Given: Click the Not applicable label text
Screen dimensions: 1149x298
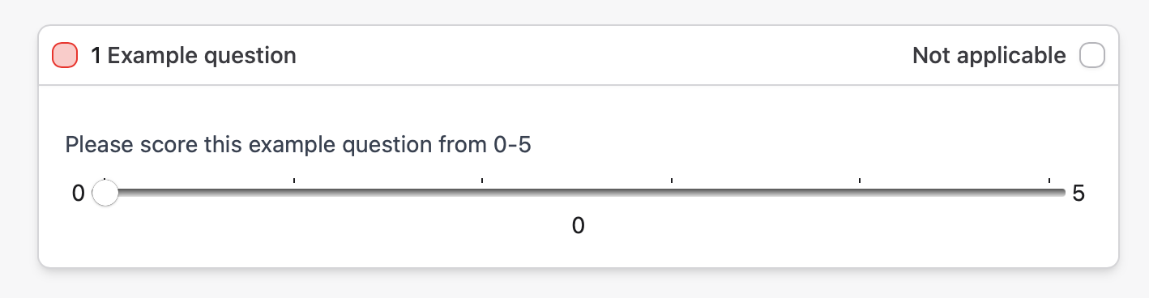Looking at the screenshot, I should pyautogui.click(x=989, y=56).
